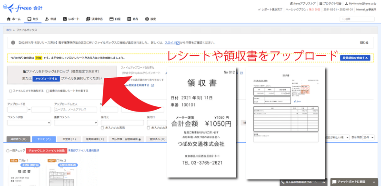
Task: Check the No. 1 file checkbox
Action: 20,161
